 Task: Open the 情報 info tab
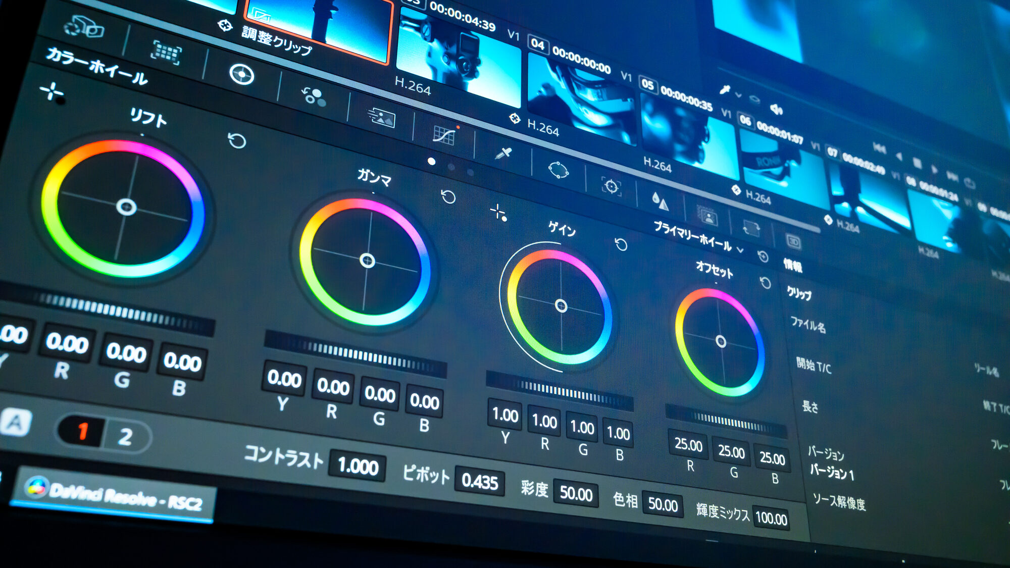pyautogui.click(x=792, y=265)
